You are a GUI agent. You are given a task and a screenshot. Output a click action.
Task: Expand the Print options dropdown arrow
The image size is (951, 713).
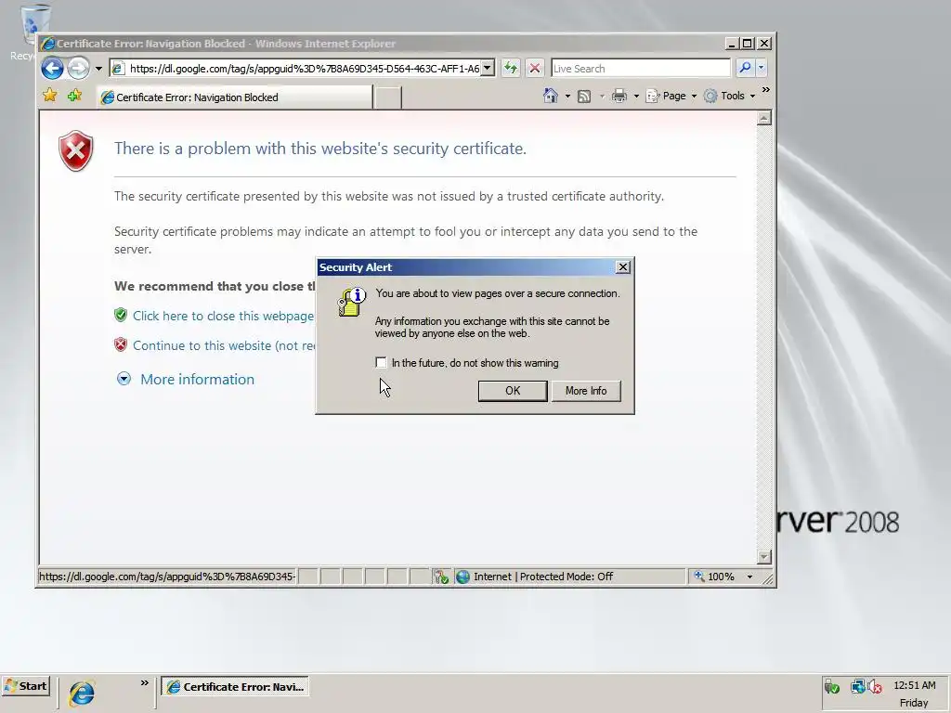pos(636,96)
